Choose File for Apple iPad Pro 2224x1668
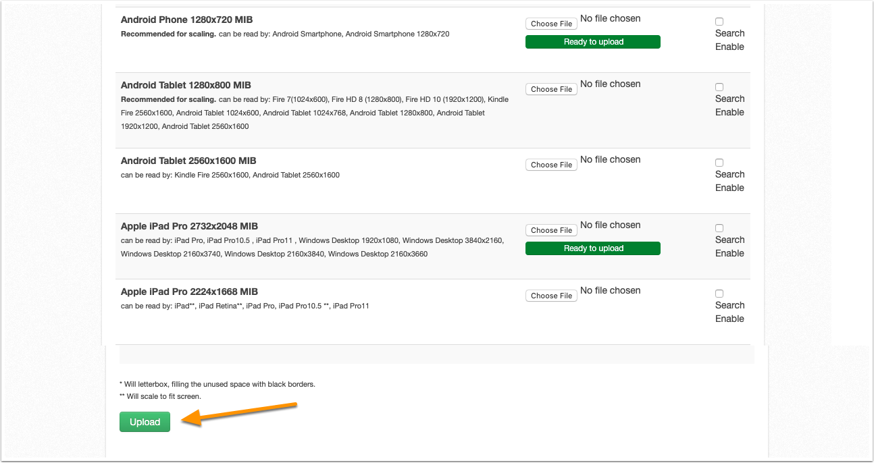Screen dimensions: 874x463 click(x=551, y=296)
